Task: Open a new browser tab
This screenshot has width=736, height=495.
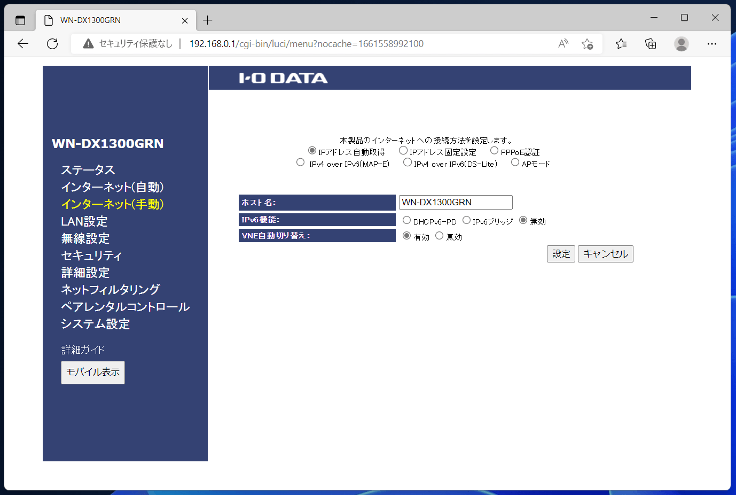Action: pyautogui.click(x=208, y=20)
